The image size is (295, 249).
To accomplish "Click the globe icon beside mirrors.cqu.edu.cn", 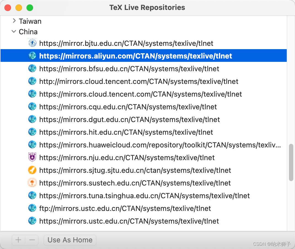I will click(32, 107).
